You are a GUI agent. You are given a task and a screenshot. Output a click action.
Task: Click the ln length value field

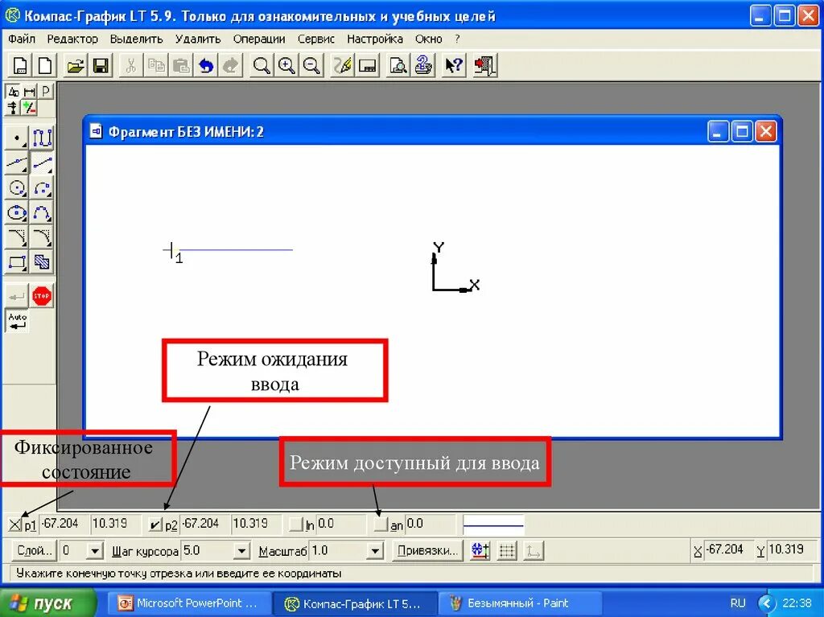click(x=341, y=524)
